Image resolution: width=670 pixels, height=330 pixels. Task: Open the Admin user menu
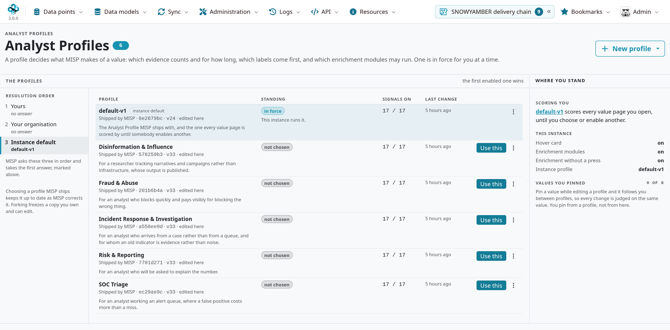(640, 12)
